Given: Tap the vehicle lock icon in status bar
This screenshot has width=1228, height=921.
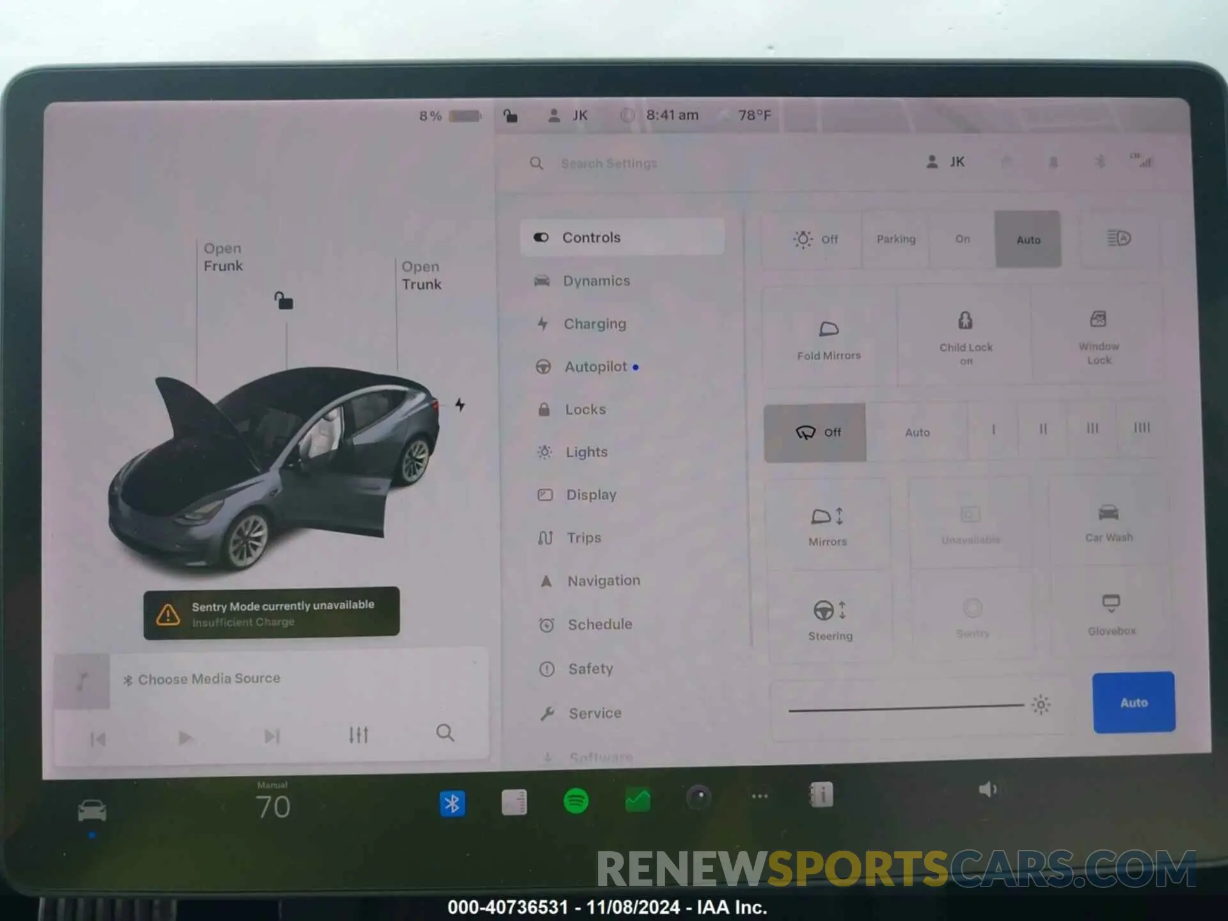Looking at the screenshot, I should pos(510,115).
